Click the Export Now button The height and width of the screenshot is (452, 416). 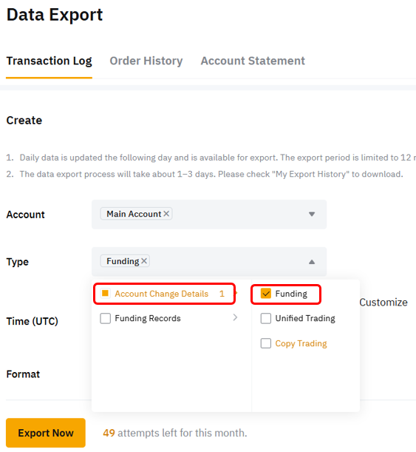click(46, 433)
